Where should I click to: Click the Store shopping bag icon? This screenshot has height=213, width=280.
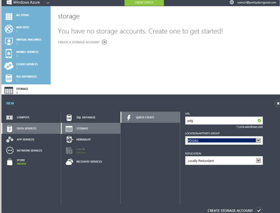pos(10,162)
